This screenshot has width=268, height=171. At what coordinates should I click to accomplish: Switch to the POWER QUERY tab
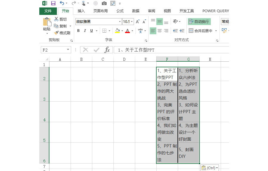216,11
